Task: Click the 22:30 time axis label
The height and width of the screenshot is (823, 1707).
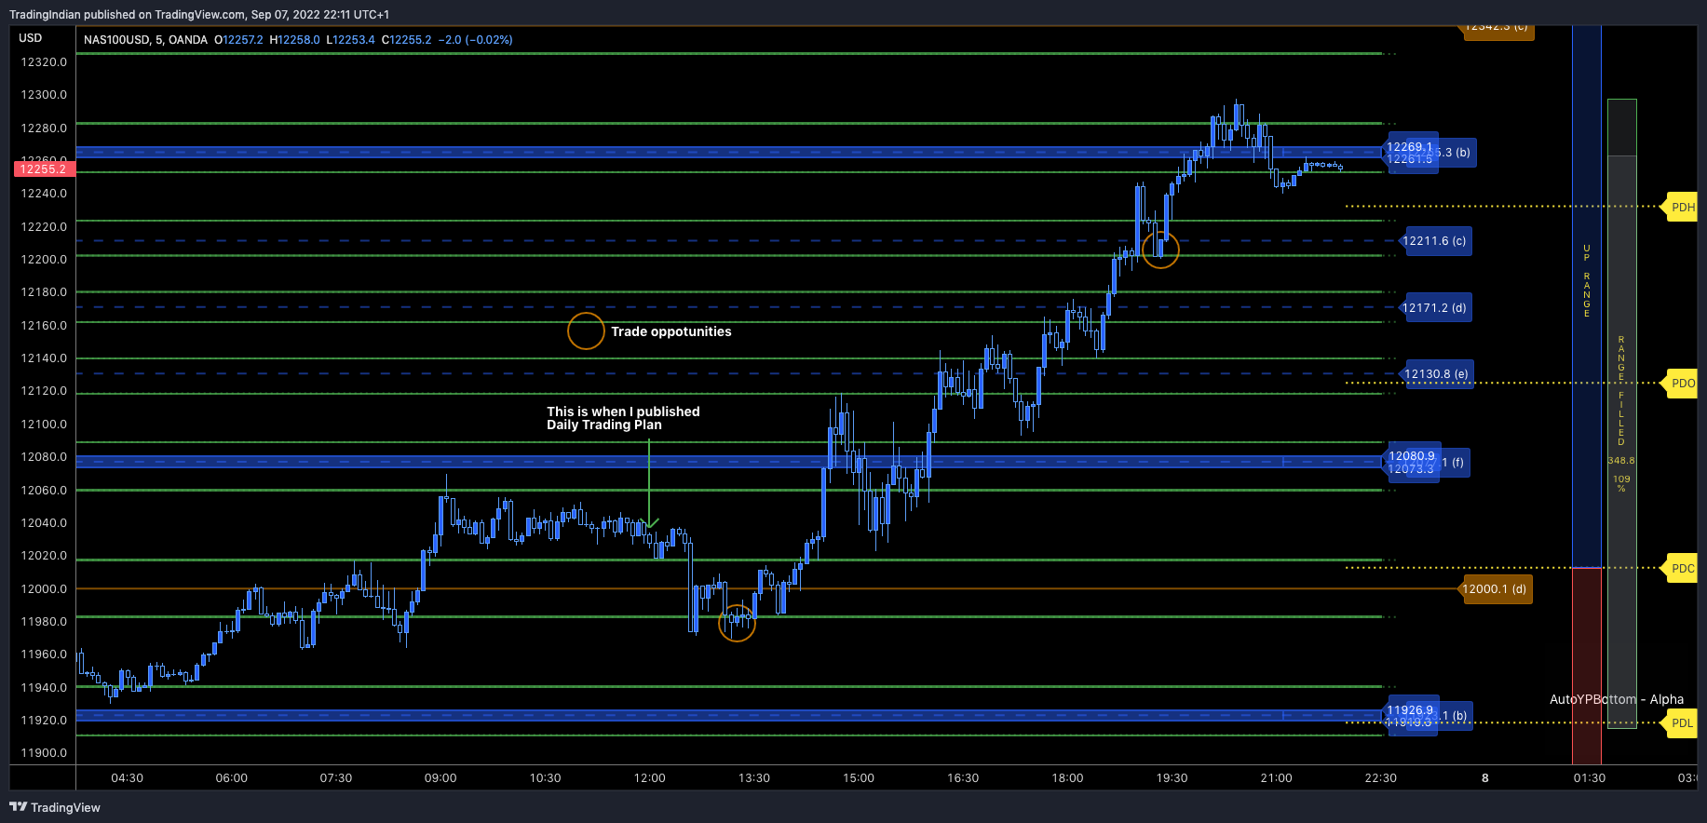Action: coord(1381,778)
